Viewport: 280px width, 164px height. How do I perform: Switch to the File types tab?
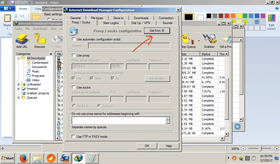[97, 18]
